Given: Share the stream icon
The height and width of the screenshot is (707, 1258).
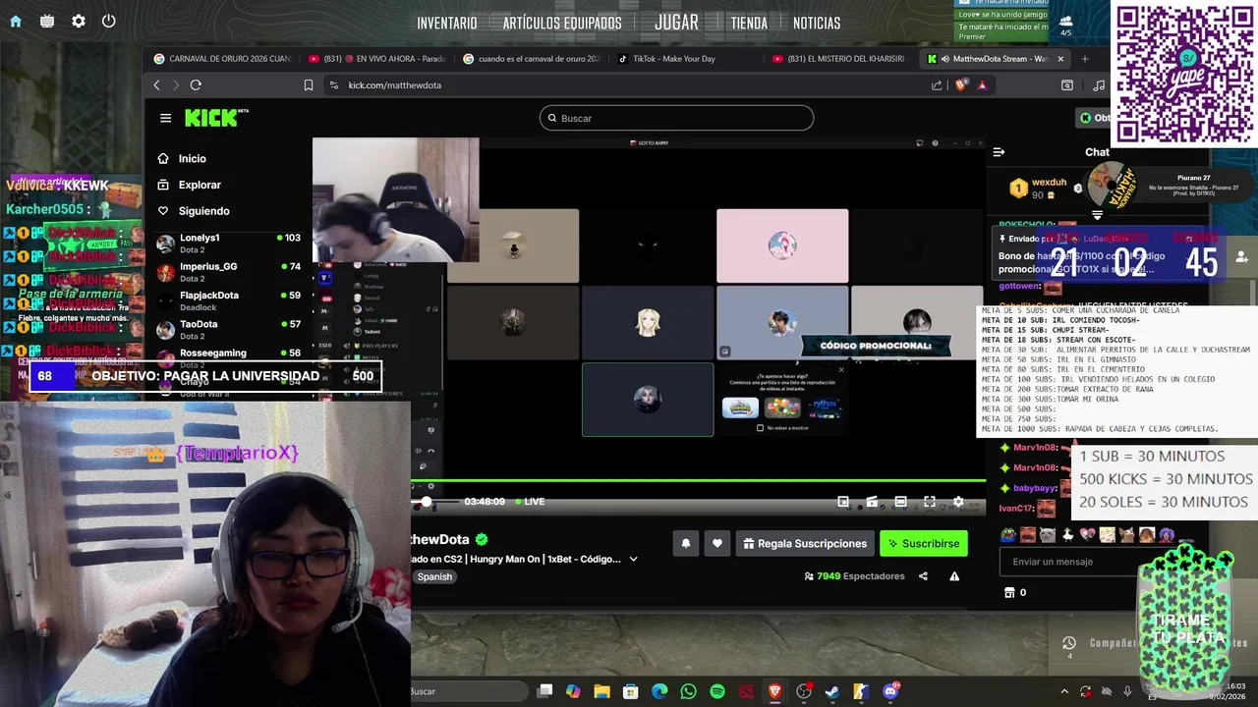Looking at the screenshot, I should point(923,576).
